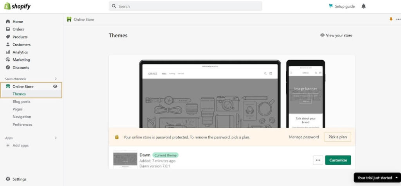Expand the Sales channels chevron
401x186 pixels.
tap(56, 79)
